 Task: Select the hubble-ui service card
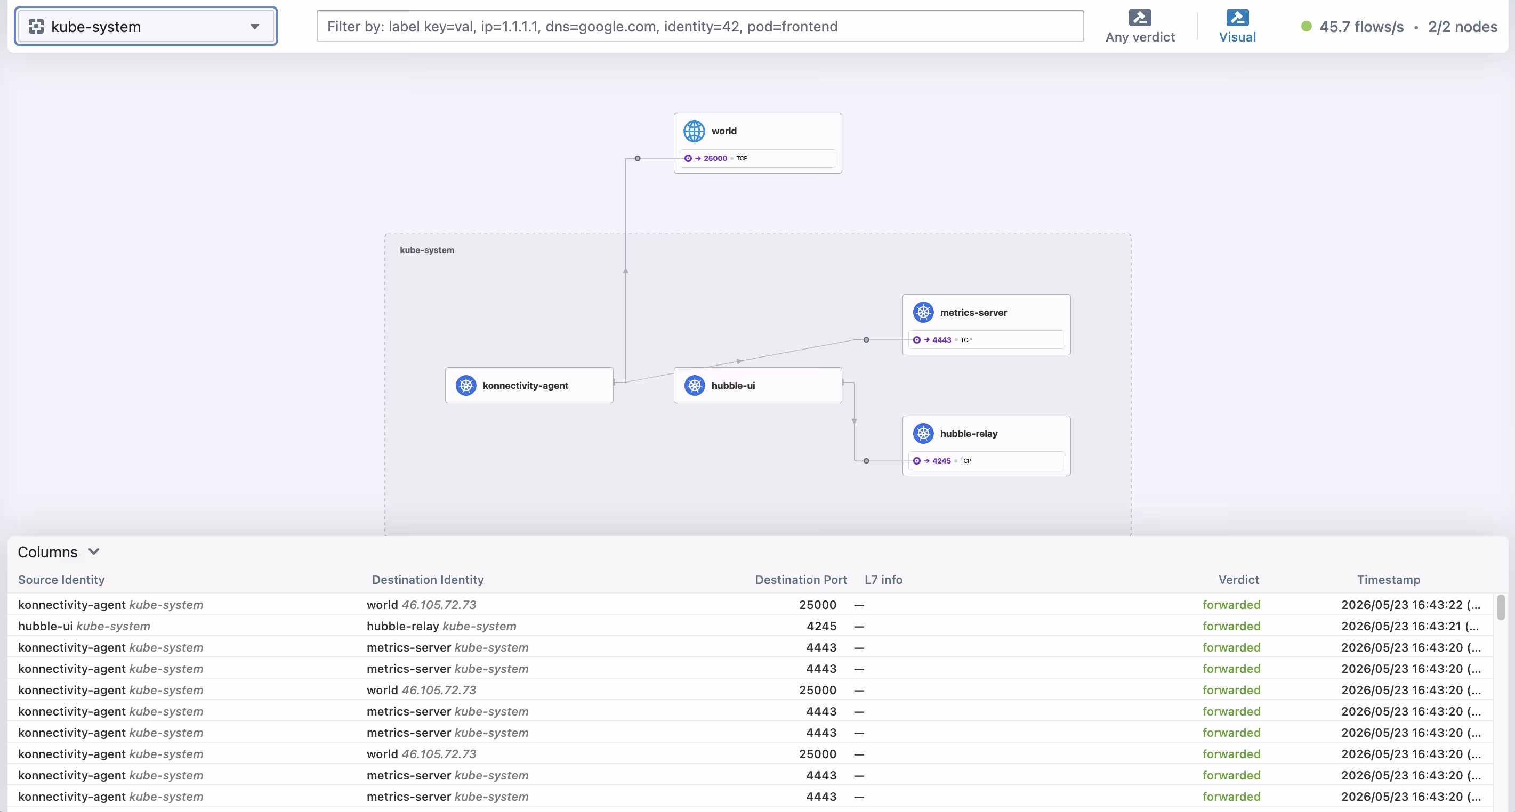pyautogui.click(x=757, y=385)
